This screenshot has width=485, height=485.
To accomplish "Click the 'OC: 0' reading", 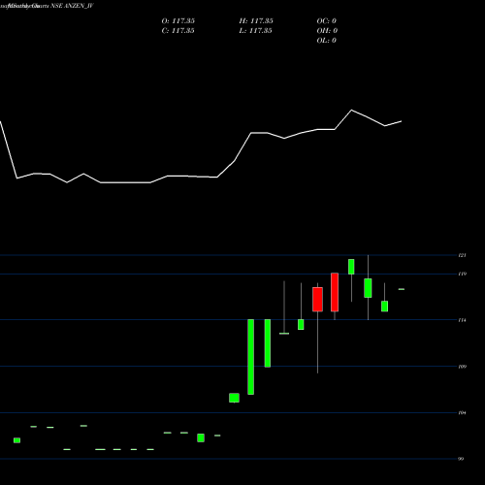I will [x=327, y=21].
